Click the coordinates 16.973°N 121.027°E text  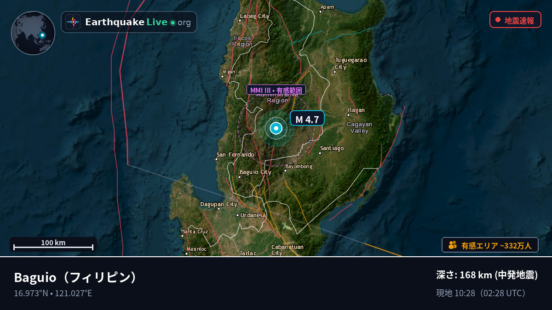[53, 293]
